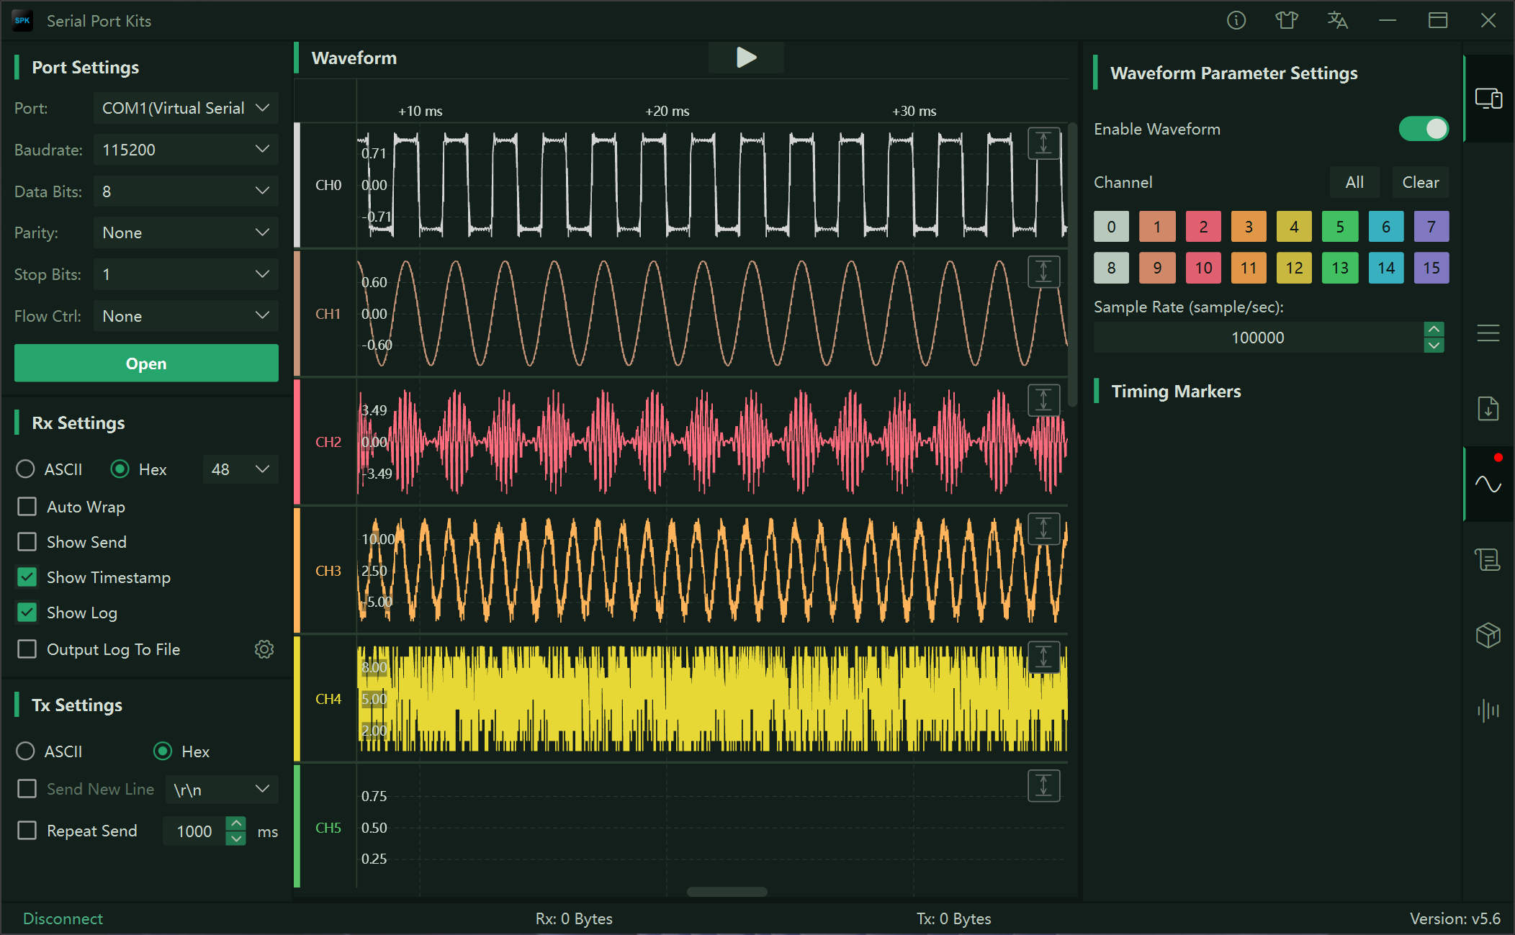Check the Repeat Send checkbox
The height and width of the screenshot is (935, 1515).
[x=27, y=831]
